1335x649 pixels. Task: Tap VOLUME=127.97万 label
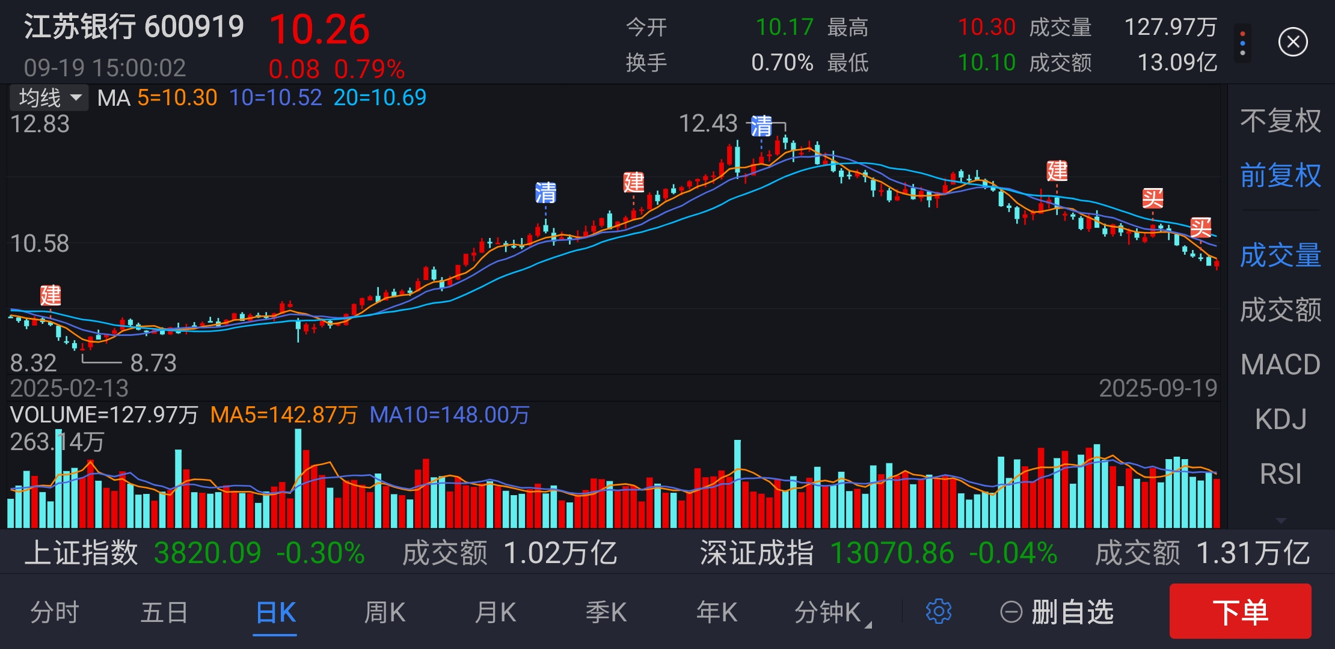click(104, 415)
